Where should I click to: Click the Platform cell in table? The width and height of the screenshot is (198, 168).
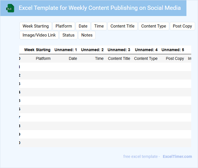tap(43, 58)
